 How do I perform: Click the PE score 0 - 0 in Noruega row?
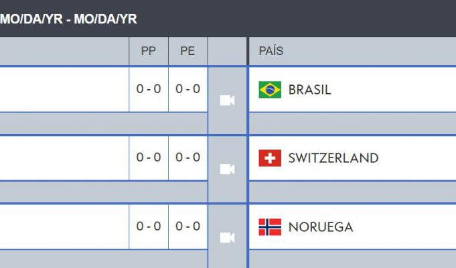(x=188, y=226)
